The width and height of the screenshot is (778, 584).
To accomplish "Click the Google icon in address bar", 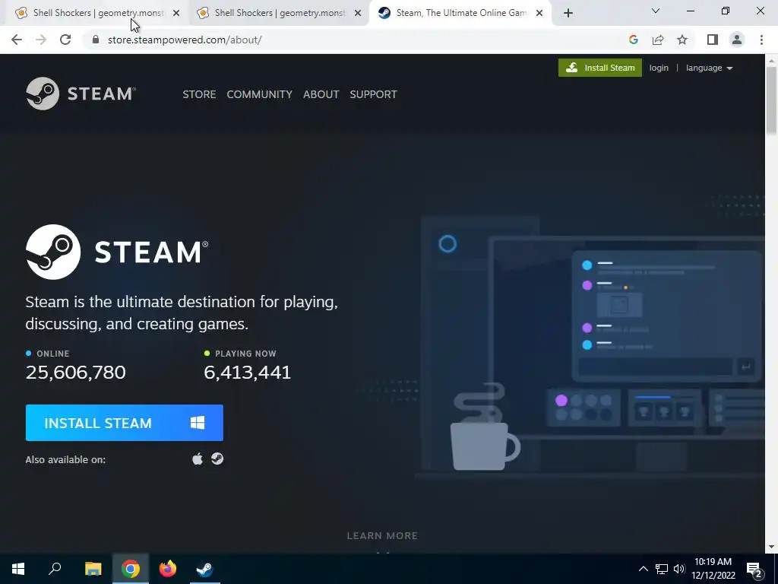I will pyautogui.click(x=633, y=40).
